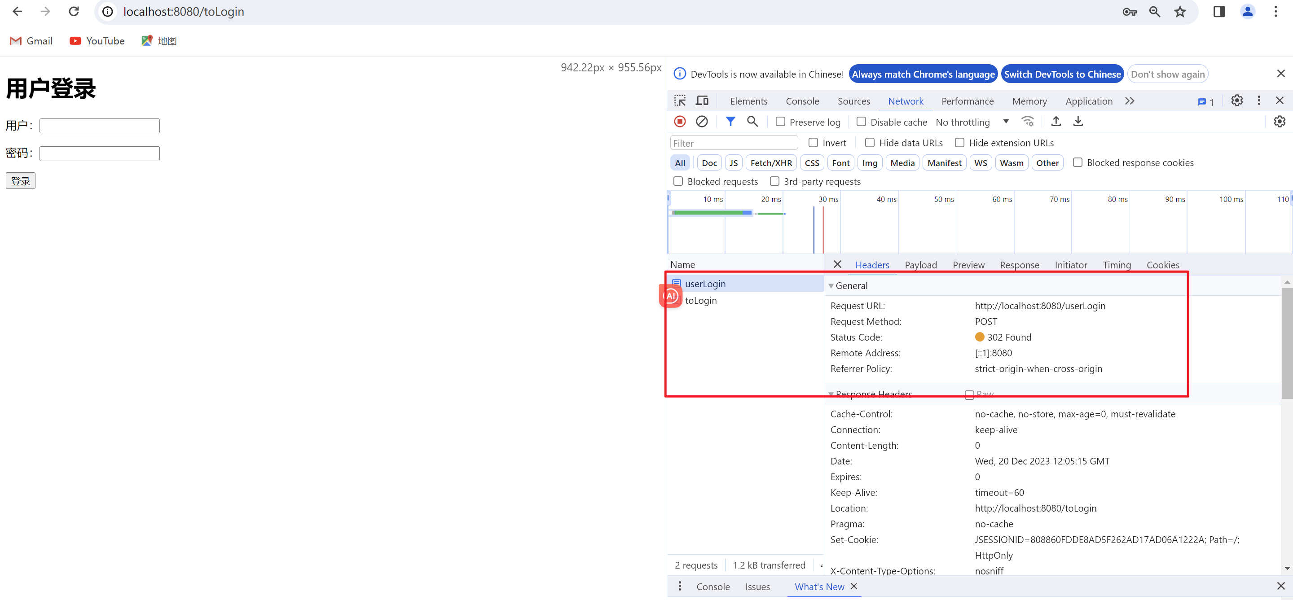The image size is (1293, 600).
Task: Open the Chrome three-dot menu
Action: pos(1275,12)
